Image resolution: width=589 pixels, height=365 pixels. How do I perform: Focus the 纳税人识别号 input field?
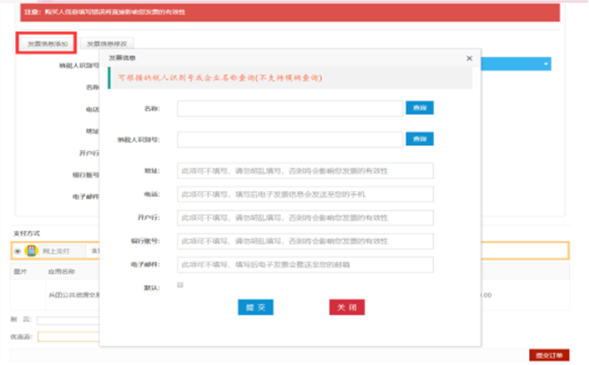289,139
